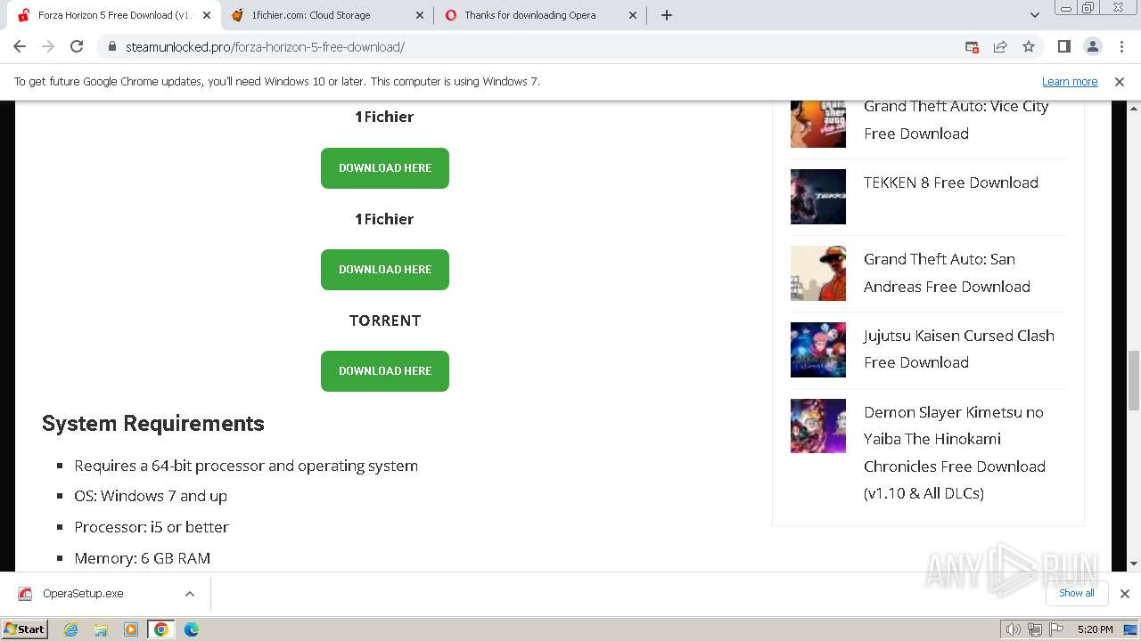Click the page vertical scrollbar thumb
The image size is (1141, 641).
(1134, 379)
